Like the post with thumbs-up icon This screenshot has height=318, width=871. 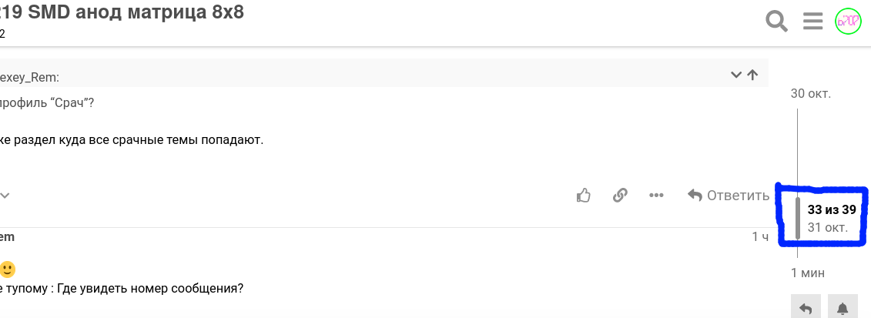(x=583, y=196)
